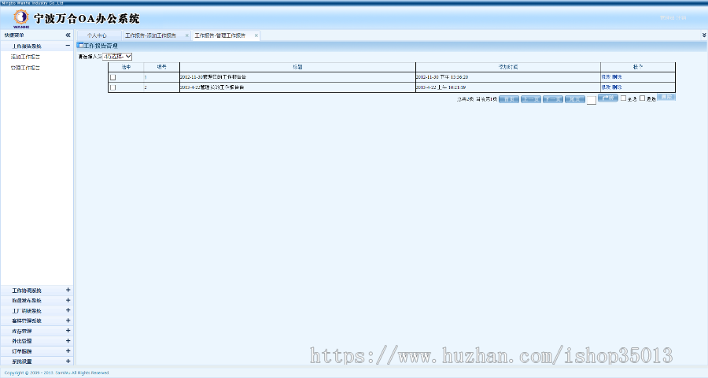The width and height of the screenshot is (708, 378).
Task: Expand the 订单跟踪 sidebar section
Action: 68,351
